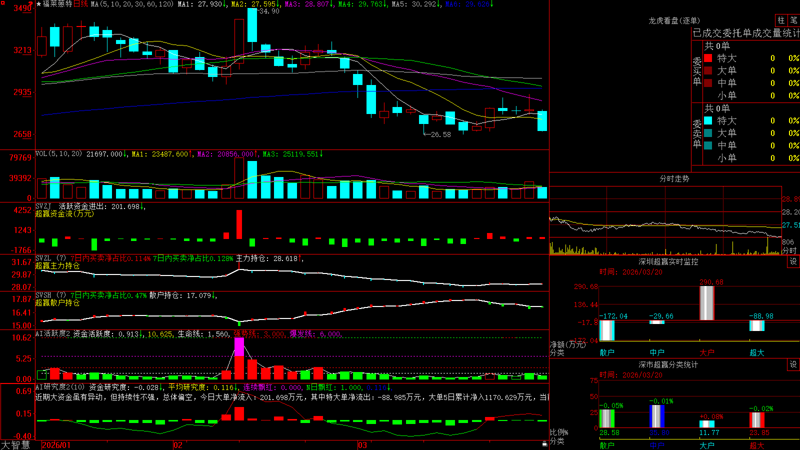Click the 委买单 vertical label
Screen dimensions: 800x450
[x=697, y=71]
